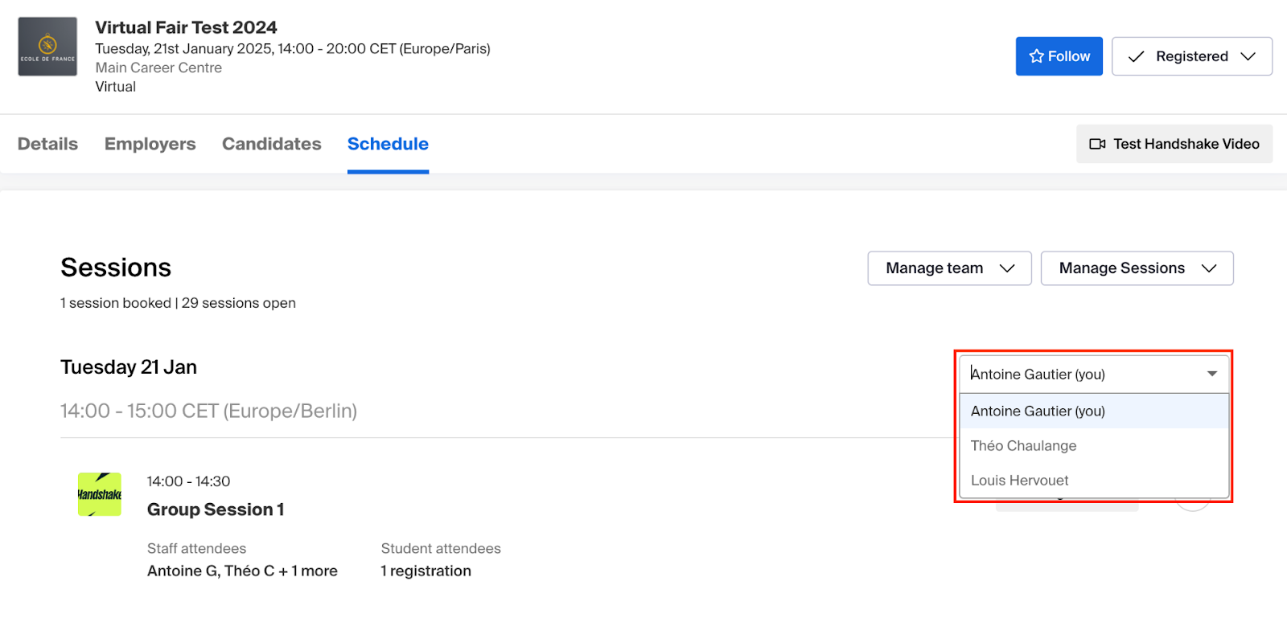Open the Manage Sessions dropdown

(1137, 268)
